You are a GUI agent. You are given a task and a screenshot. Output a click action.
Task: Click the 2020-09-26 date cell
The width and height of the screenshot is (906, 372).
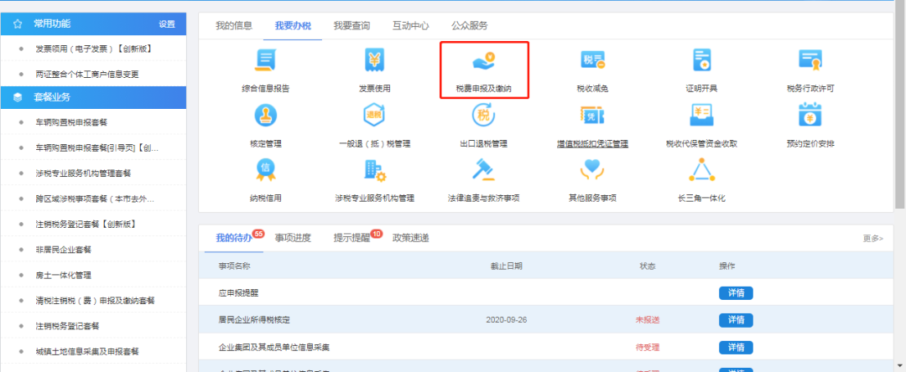pos(507,320)
